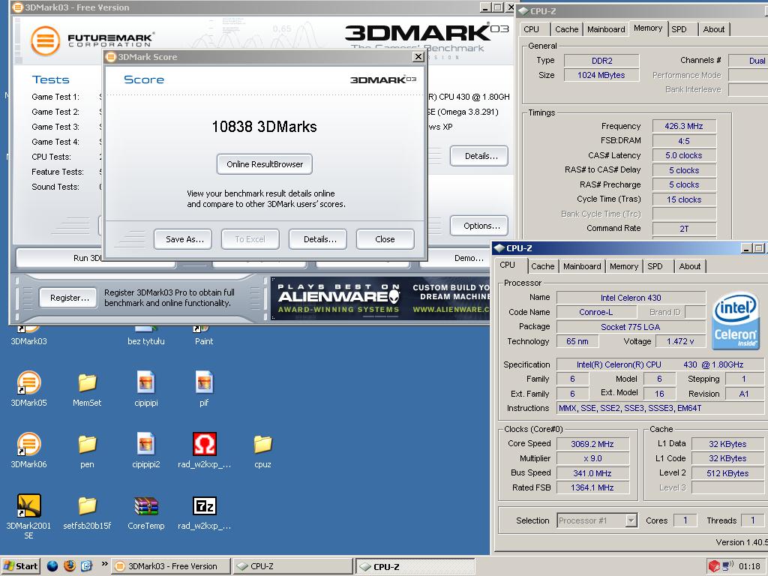Click 3DMark03 - Free Version taskbar button
Image resolution: width=768 pixels, height=576 pixels.
click(x=171, y=566)
